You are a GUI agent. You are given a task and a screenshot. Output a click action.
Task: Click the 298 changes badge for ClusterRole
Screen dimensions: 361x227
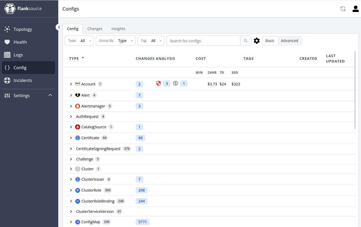point(141,190)
